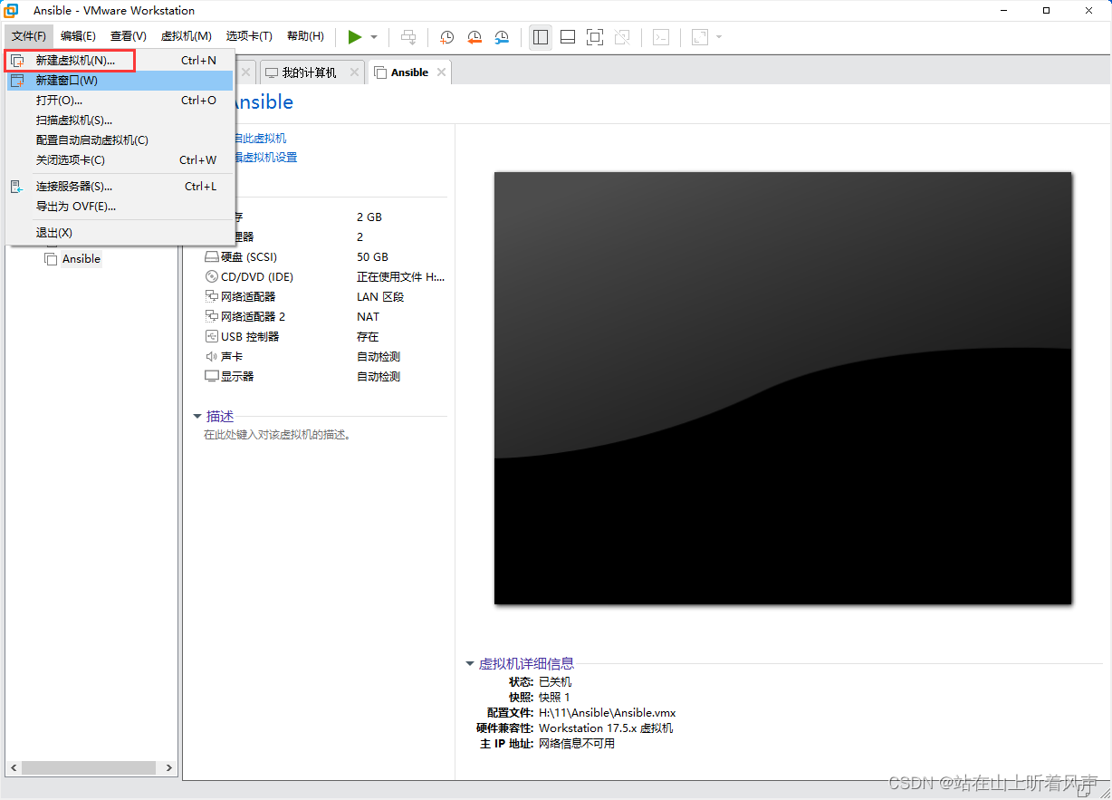This screenshot has width=1112, height=800.
Task: Click the 硬盘 (SCSI) device row
Action: (325, 257)
